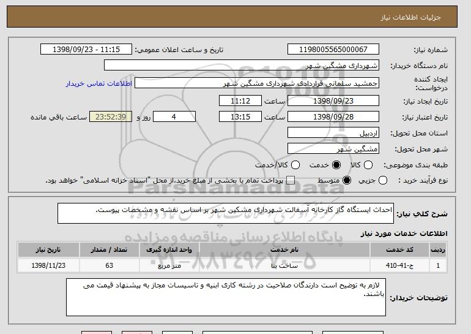This screenshot has width=471, height=334.
Task: Click the validity time 13:15 field
Action: 240,117
